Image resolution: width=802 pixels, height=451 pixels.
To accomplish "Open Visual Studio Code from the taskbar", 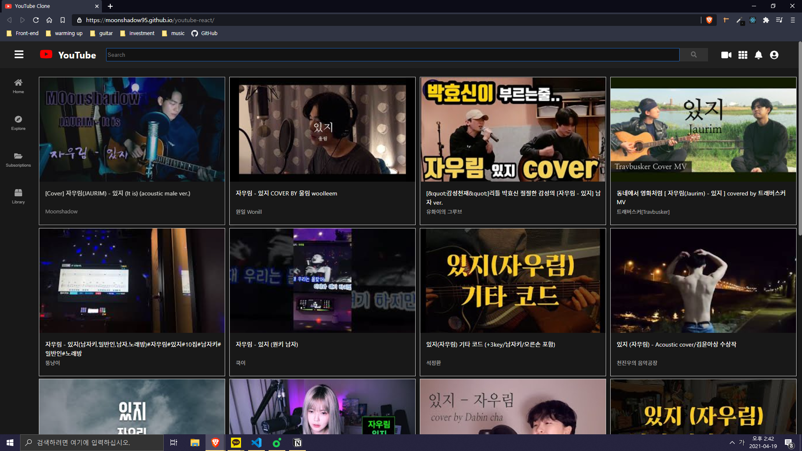I will pos(256,443).
